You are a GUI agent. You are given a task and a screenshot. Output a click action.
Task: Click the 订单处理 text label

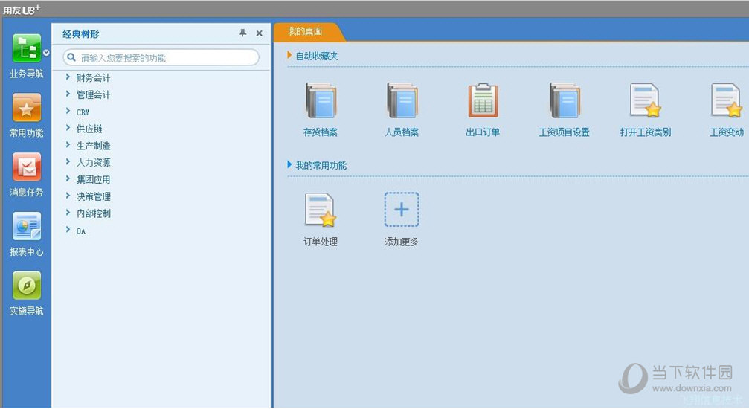(x=321, y=242)
